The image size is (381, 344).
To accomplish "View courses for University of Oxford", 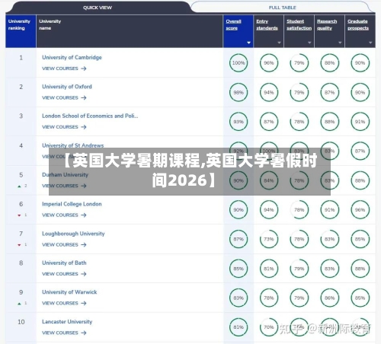I will point(64,97).
